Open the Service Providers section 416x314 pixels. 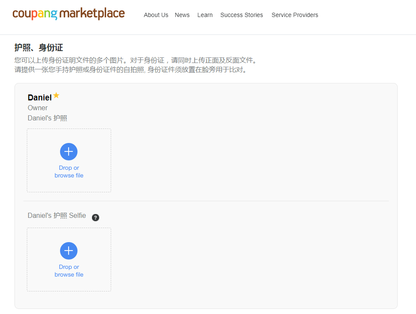coord(295,15)
